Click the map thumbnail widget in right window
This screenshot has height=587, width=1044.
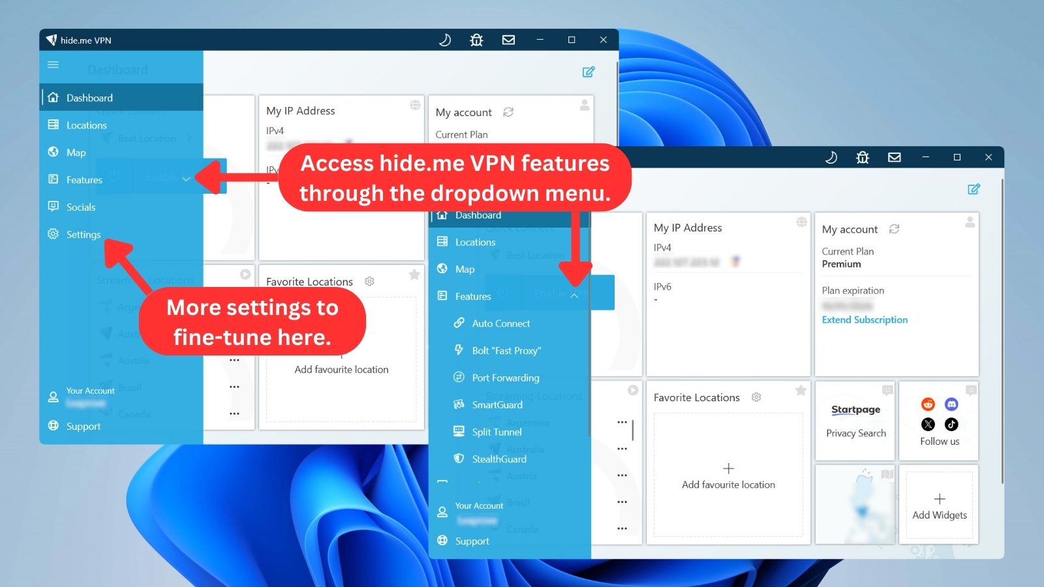tap(855, 505)
